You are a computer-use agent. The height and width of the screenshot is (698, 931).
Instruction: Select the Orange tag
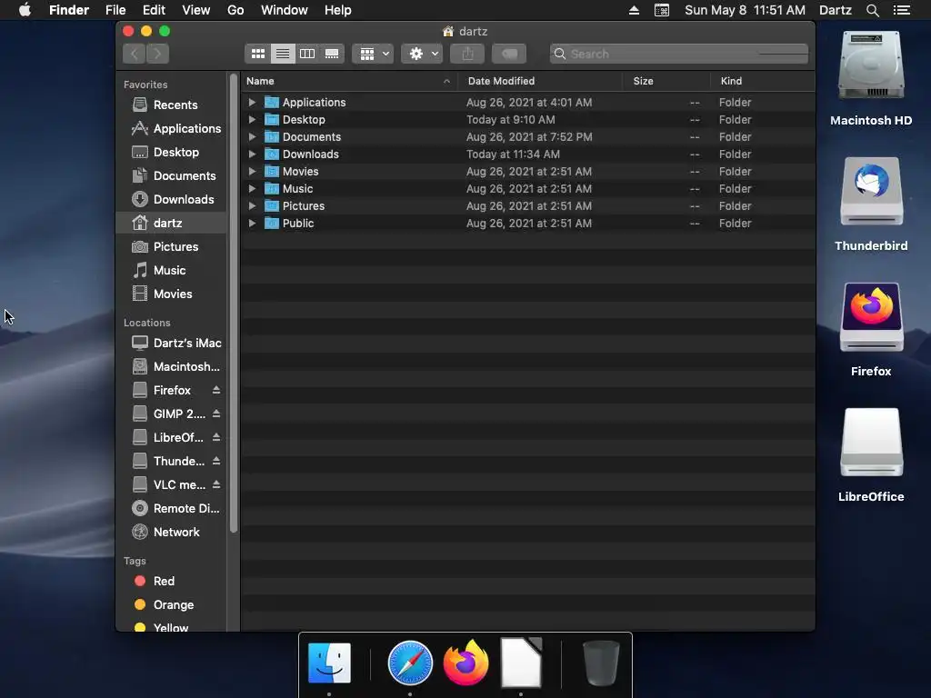[172, 605]
